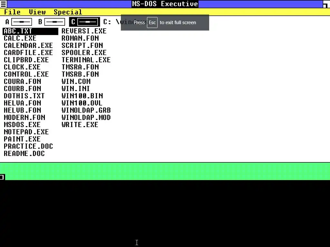Select NOTEPAD.EXE in file list
The image size is (330, 247).
pyautogui.click(x=26, y=132)
